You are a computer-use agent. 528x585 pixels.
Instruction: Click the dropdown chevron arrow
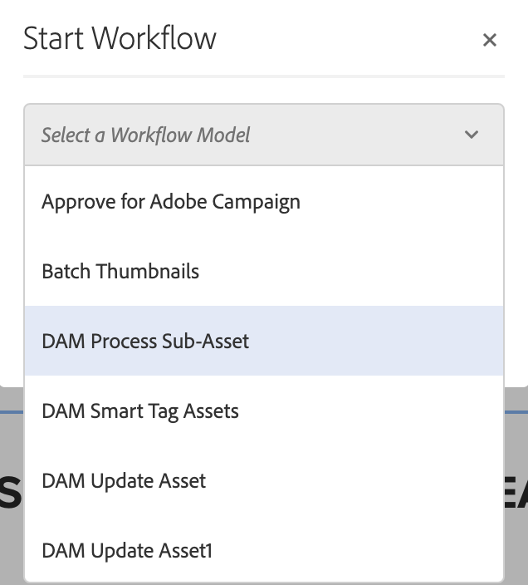coord(472,135)
